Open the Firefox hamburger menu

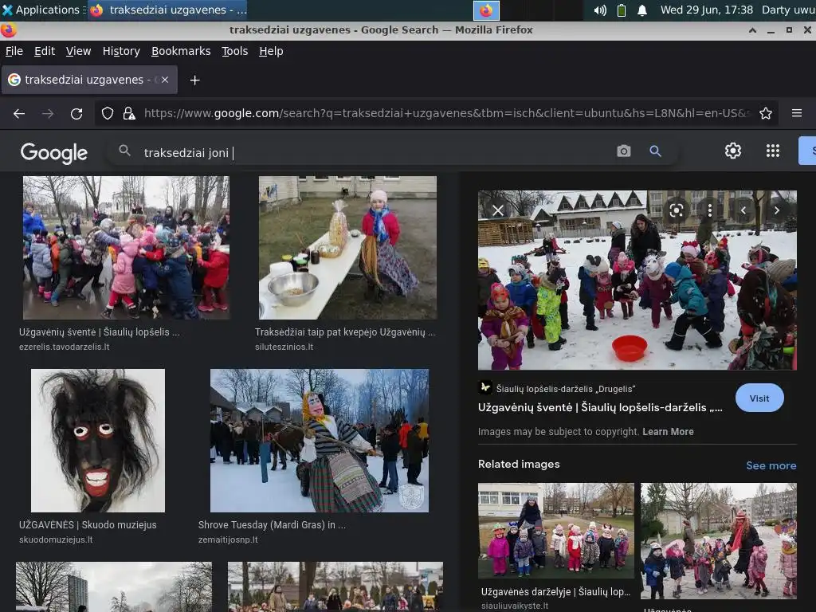tap(797, 113)
